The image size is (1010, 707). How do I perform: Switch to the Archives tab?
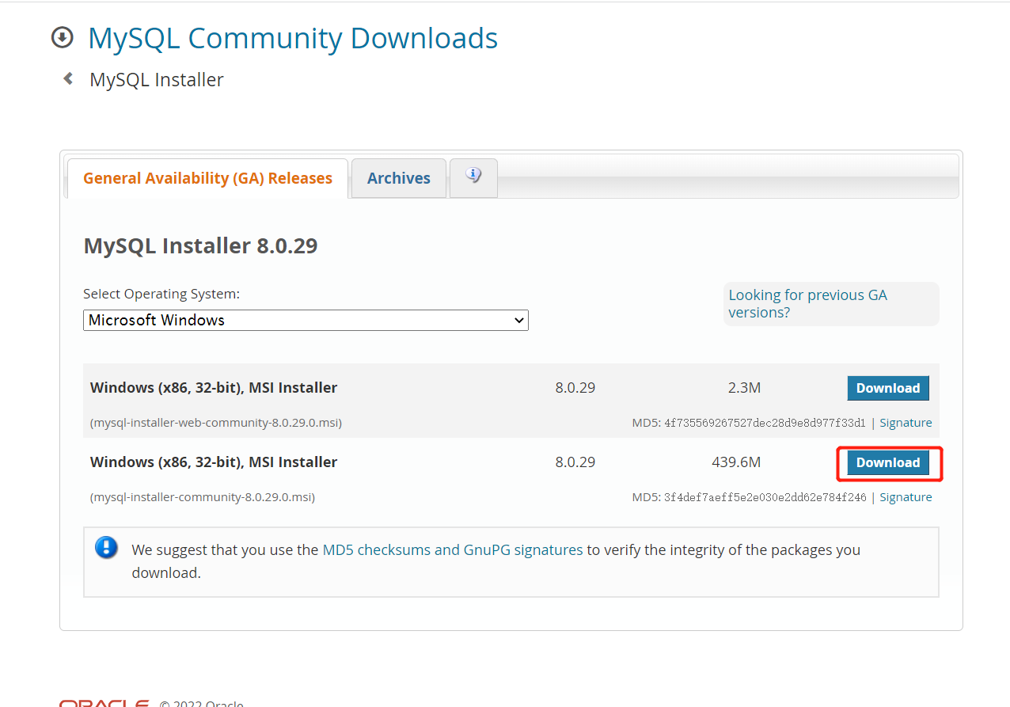coord(399,178)
